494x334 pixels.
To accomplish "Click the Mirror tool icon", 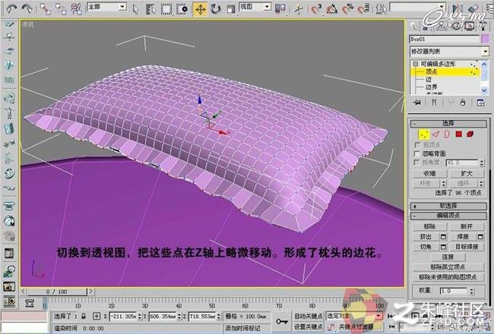I will (x=458, y=9).
